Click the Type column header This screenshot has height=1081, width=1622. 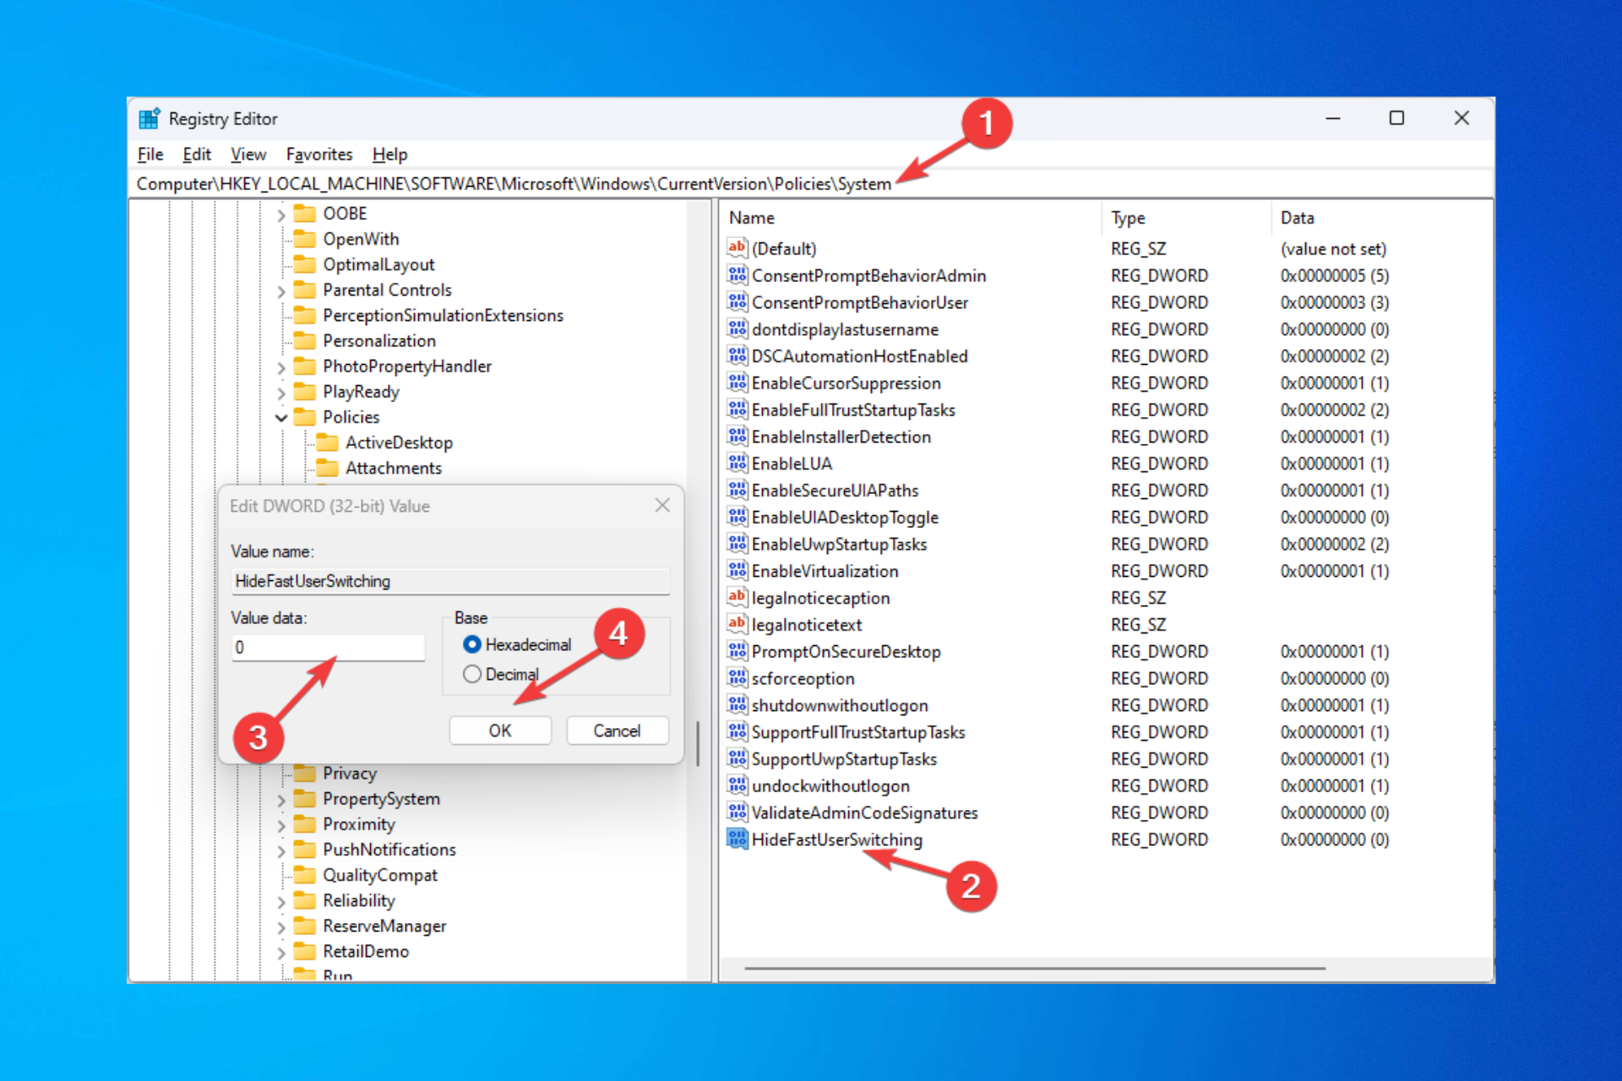[1186, 218]
